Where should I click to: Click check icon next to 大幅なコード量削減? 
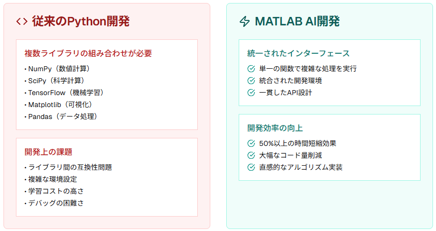(251, 155)
